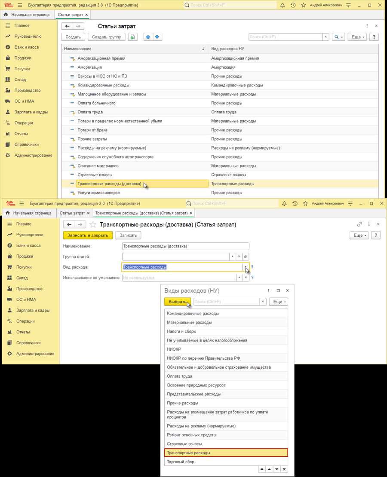Maximize the Виды расходов (НУ) popup
The width and height of the screenshot is (387, 477).
click(x=278, y=290)
